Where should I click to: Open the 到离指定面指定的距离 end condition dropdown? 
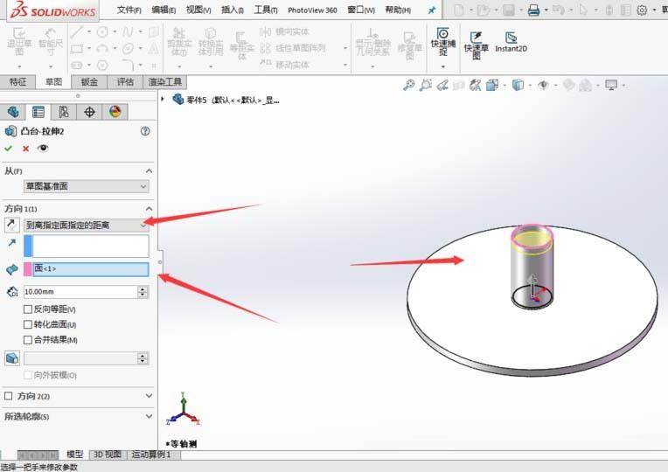tap(86, 225)
